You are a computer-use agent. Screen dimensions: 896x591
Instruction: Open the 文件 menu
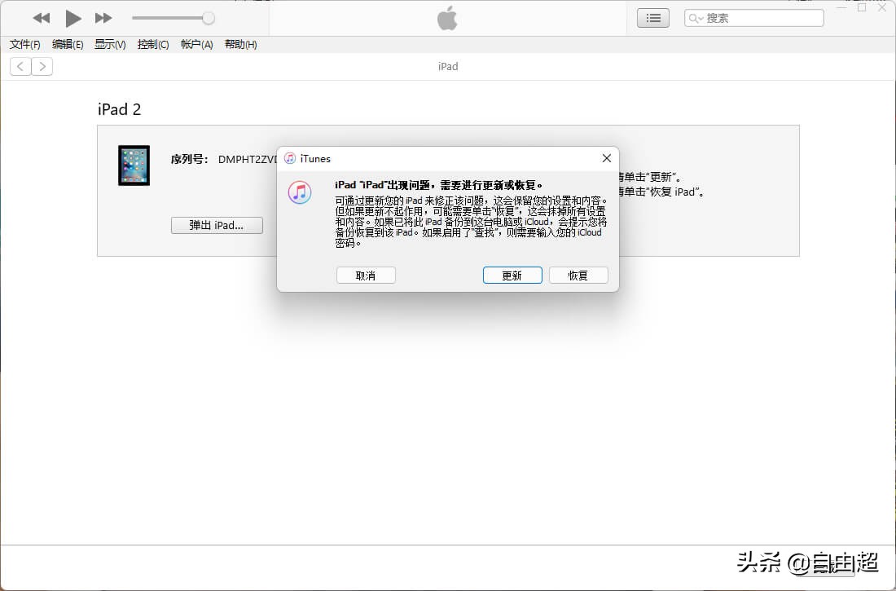tap(24, 45)
